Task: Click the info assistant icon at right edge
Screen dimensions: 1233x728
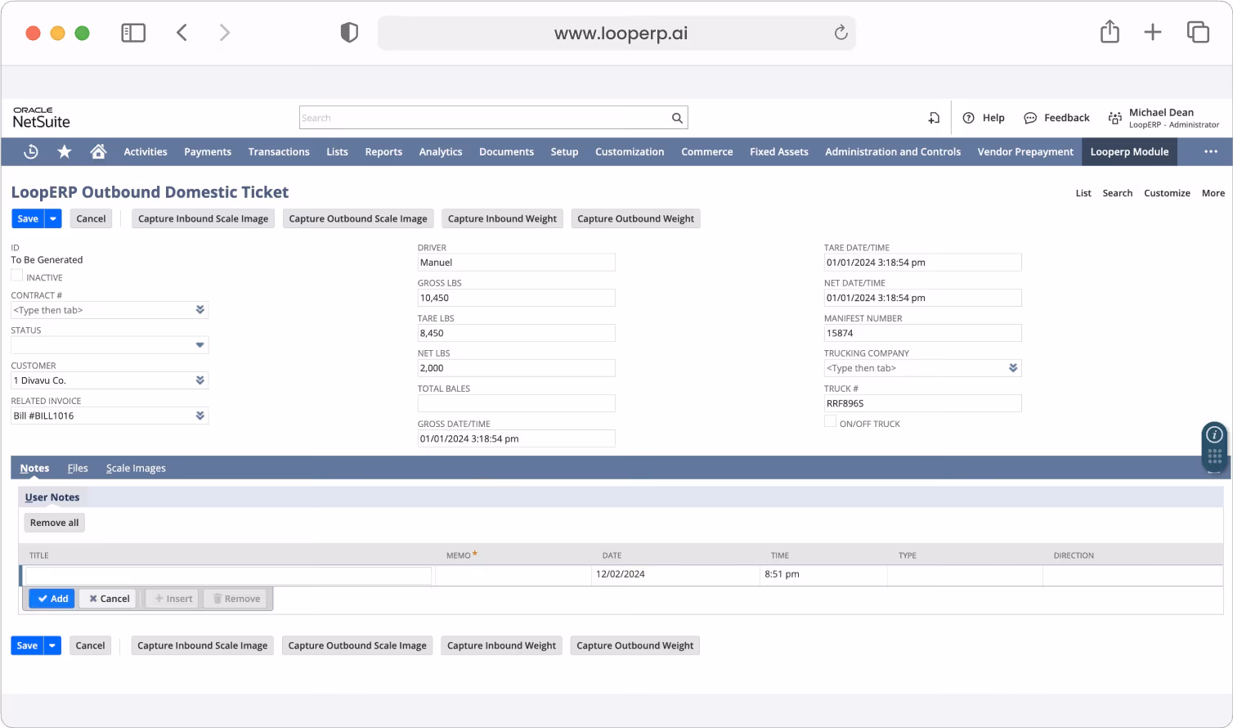Action: click(1214, 434)
